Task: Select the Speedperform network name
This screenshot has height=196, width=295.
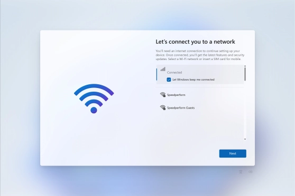Action: [176, 95]
